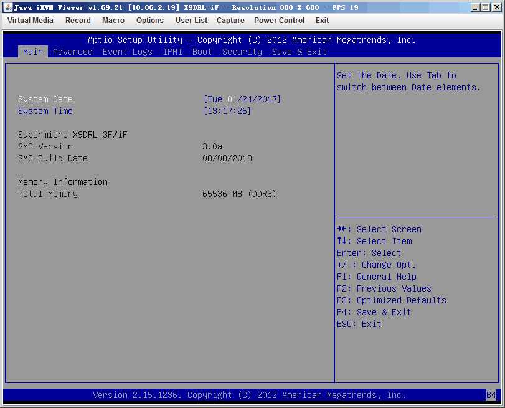Click the Set the Date help text
The image size is (505, 408).
point(408,82)
